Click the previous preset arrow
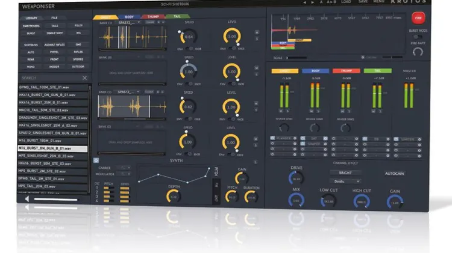Screen dimensions: 452x253 tap(304, 2)
